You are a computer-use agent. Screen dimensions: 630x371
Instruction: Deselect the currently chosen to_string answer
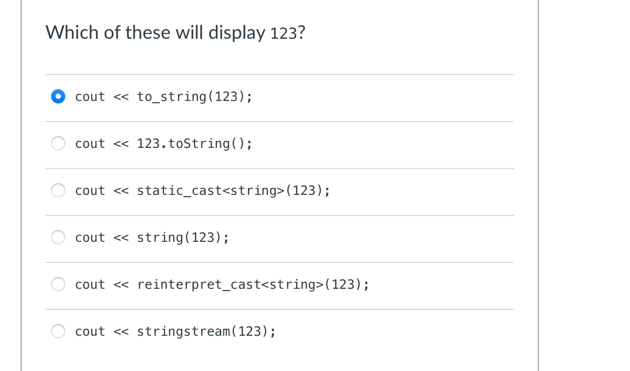click(58, 96)
